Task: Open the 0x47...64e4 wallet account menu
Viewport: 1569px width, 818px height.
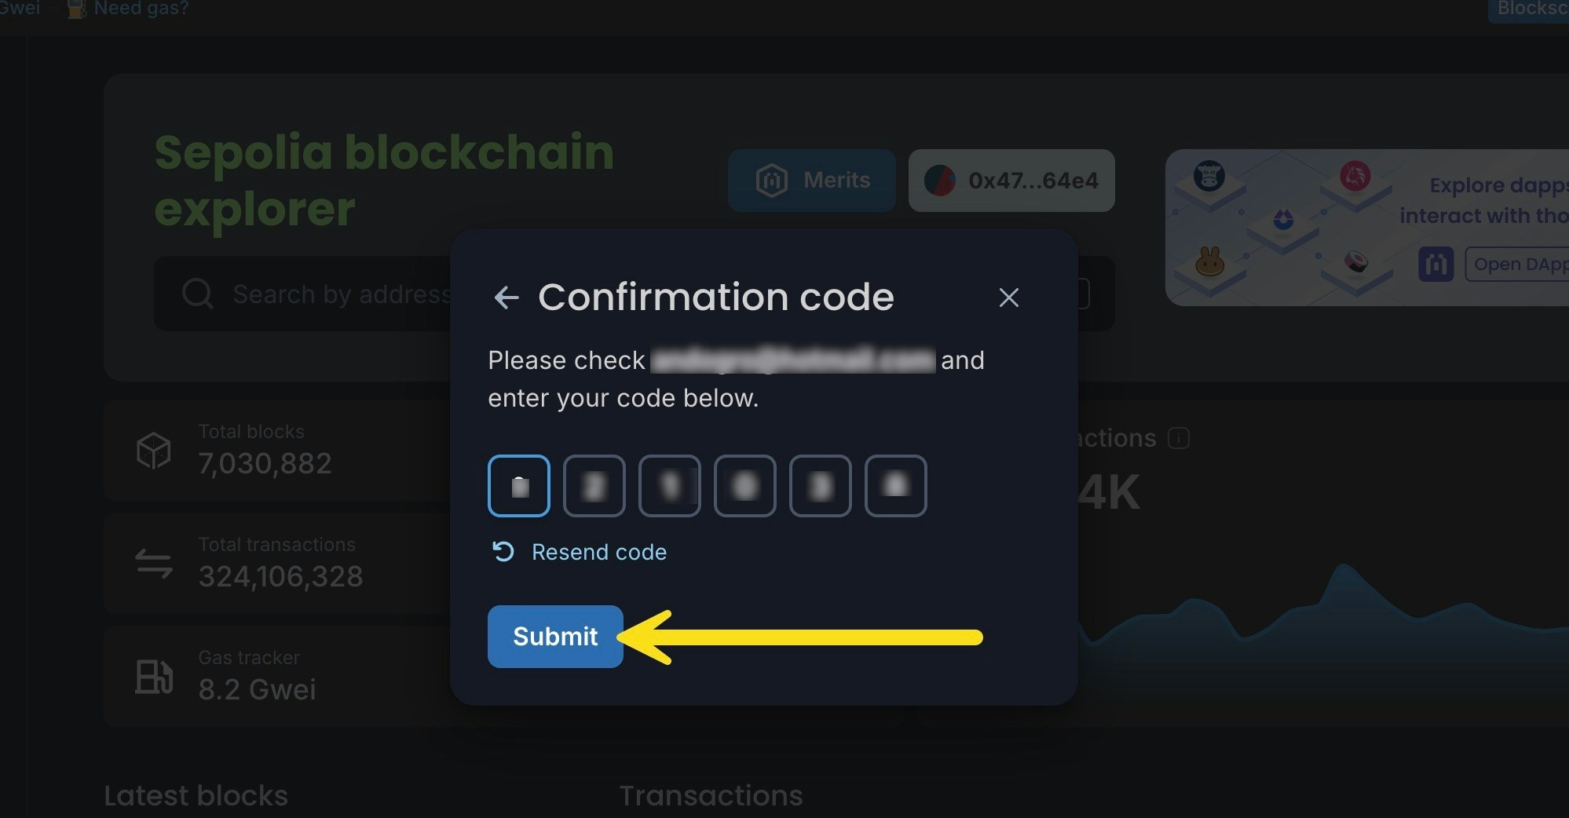Action: [x=1011, y=181]
